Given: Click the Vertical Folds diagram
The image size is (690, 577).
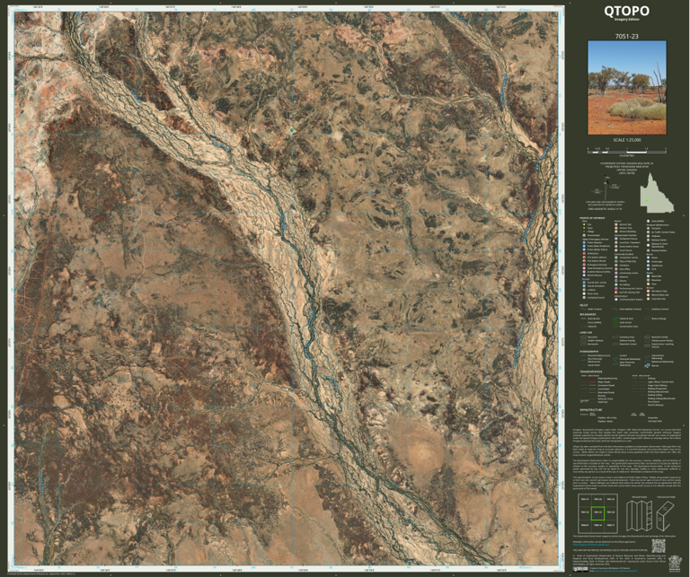Looking at the screenshot, I should [639, 515].
